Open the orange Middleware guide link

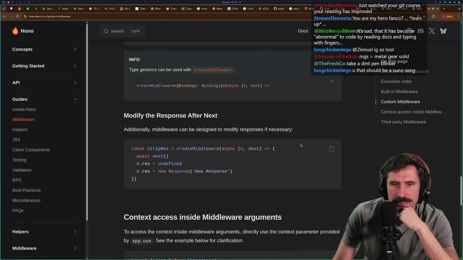pos(24,120)
